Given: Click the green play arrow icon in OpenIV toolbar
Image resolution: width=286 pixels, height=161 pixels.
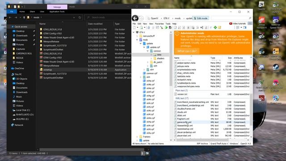Looking at the screenshot, I should coord(166,28).
